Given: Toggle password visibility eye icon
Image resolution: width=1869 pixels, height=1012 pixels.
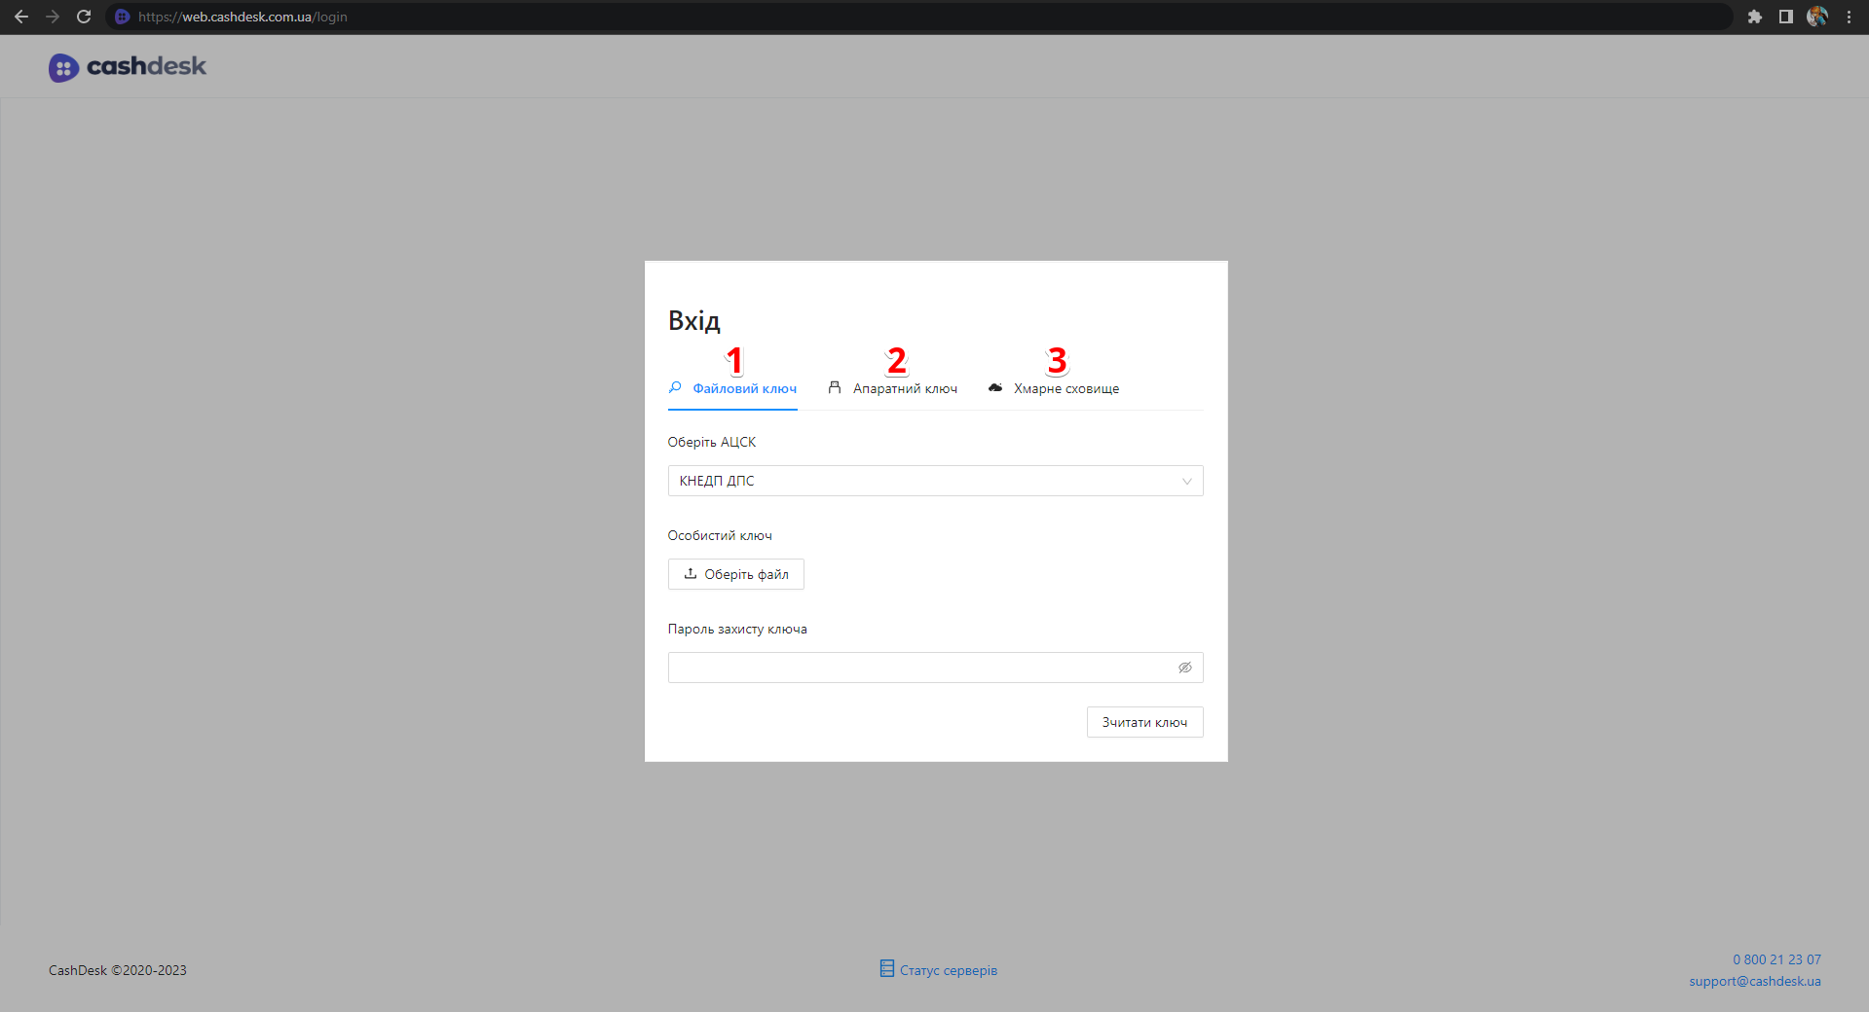Looking at the screenshot, I should click(x=1184, y=668).
